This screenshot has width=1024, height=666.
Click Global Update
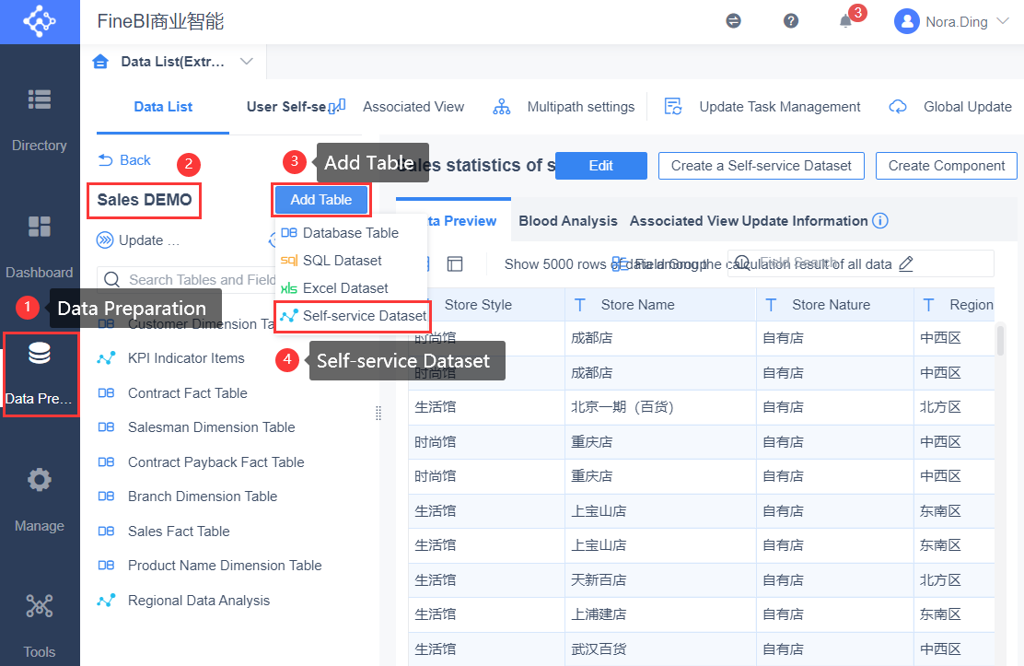pos(968,107)
